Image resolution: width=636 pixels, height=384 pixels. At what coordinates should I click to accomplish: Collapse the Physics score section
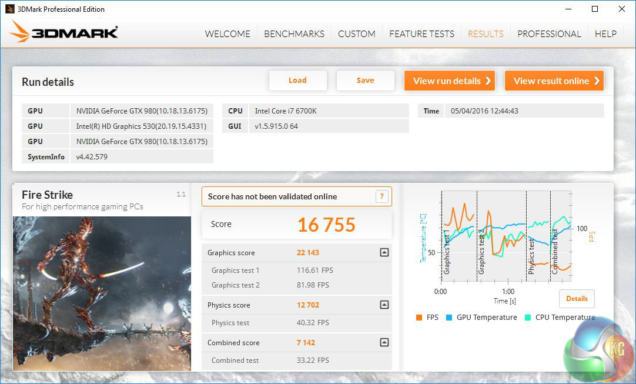click(x=384, y=305)
